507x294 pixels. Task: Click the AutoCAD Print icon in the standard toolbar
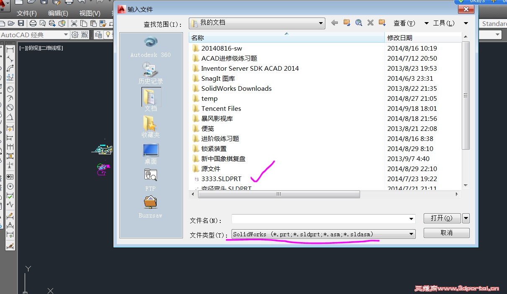33,23
